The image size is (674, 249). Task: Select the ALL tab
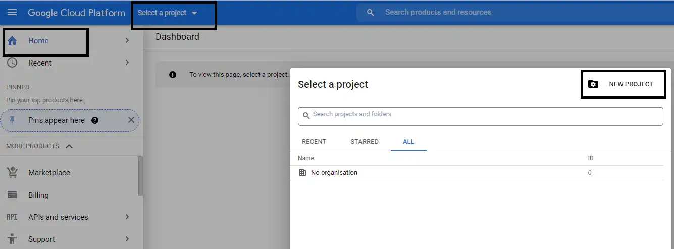tap(409, 142)
